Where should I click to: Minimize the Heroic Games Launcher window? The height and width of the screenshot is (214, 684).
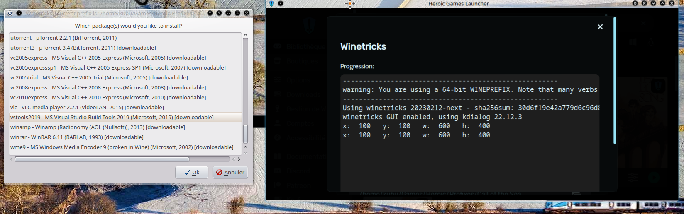(x=653, y=3)
